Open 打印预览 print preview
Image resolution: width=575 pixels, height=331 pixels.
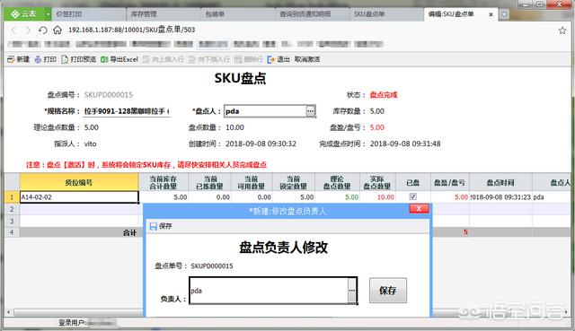point(79,59)
